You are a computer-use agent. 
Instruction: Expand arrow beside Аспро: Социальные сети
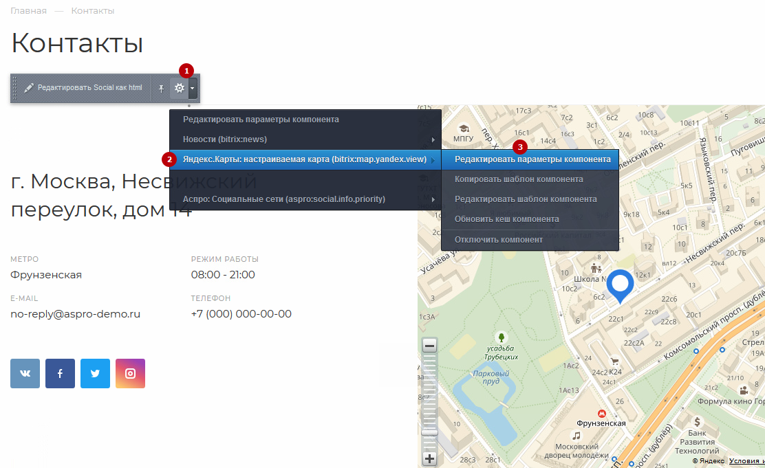[433, 199]
